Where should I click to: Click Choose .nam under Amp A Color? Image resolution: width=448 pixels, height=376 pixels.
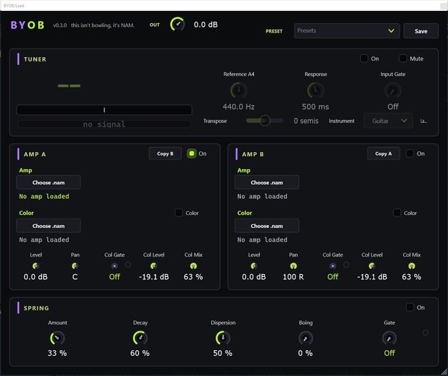[48, 226]
